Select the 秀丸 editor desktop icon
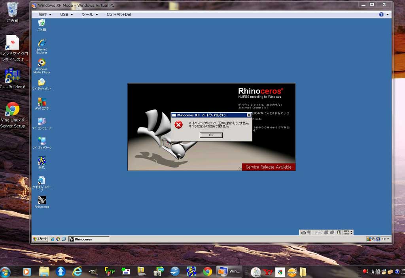Screen dimensions: 405x278 [42, 163]
